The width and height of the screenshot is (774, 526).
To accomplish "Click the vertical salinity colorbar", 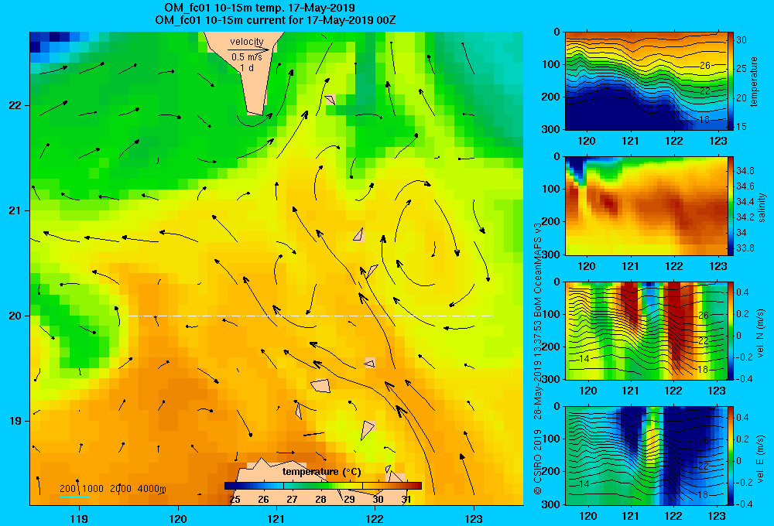I will (731, 206).
